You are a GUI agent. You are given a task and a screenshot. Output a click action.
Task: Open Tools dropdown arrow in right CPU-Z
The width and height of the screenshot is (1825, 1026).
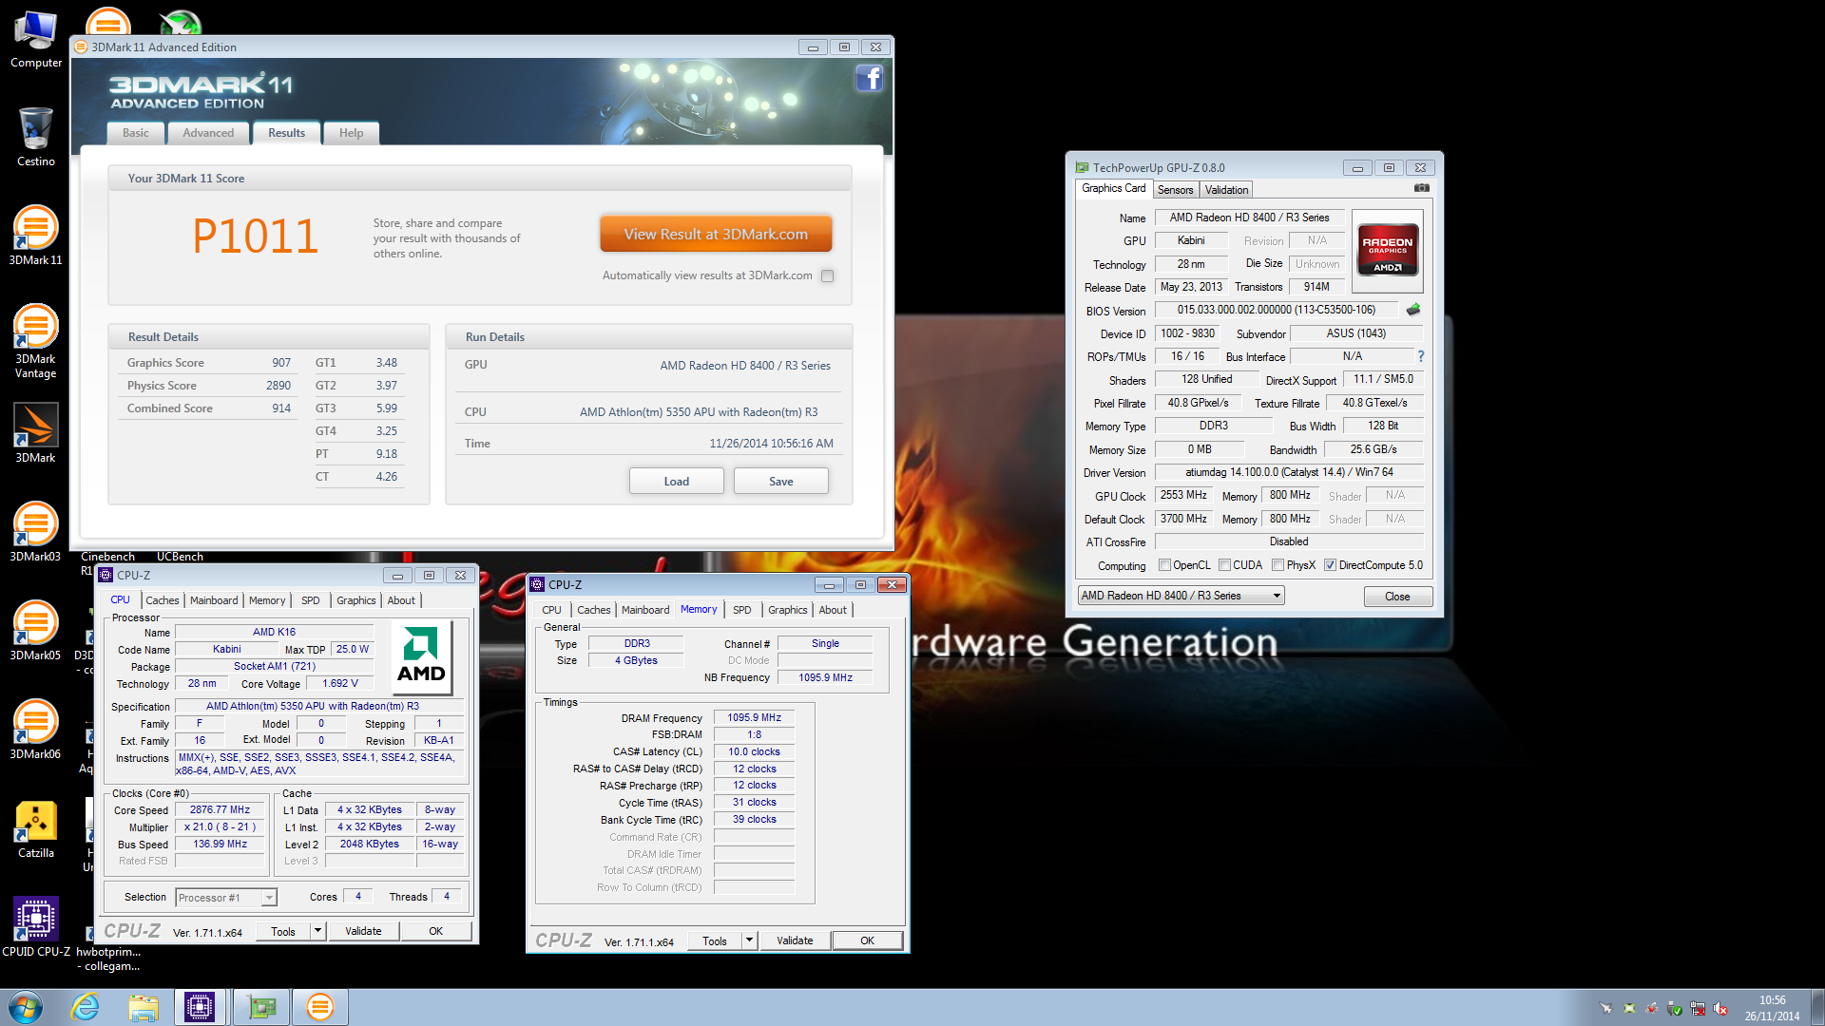click(x=749, y=940)
